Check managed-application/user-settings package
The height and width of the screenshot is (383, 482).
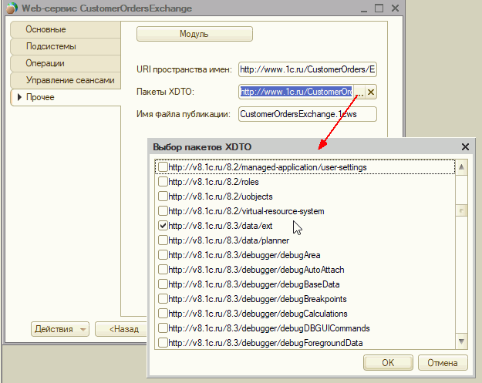coord(163,167)
